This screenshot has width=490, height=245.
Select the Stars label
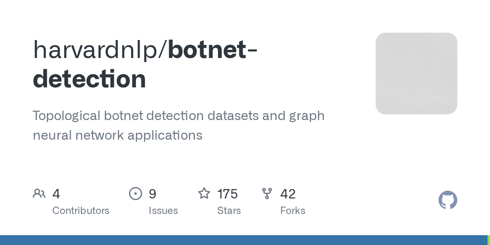point(229,211)
